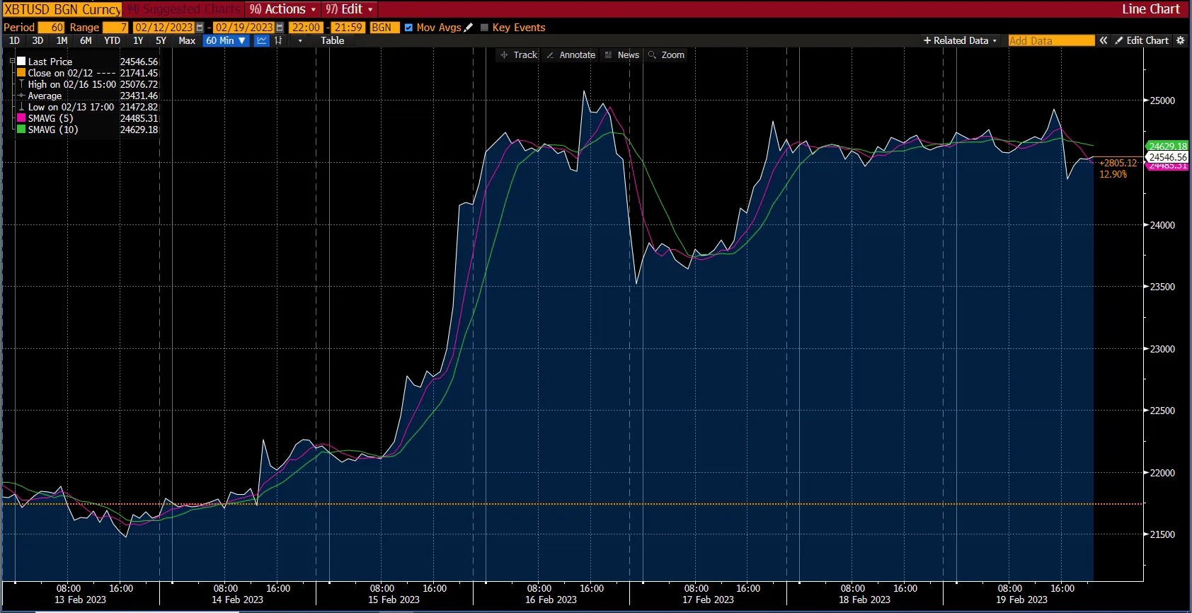Uncheck the Mov Avgs checkbox
Viewport: 1192px width, 613px height.
[x=408, y=28]
